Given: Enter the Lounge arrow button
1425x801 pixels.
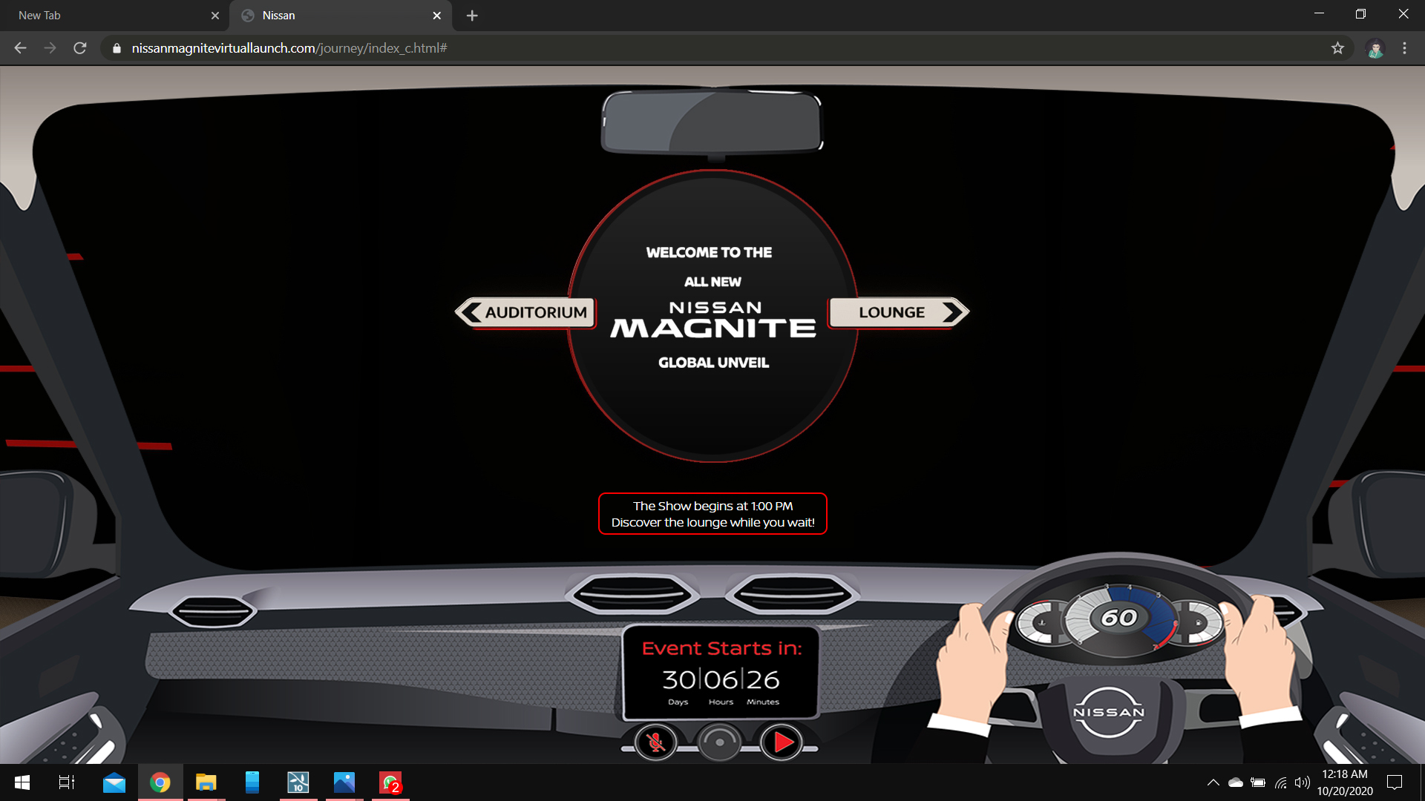Looking at the screenshot, I should (x=898, y=312).
